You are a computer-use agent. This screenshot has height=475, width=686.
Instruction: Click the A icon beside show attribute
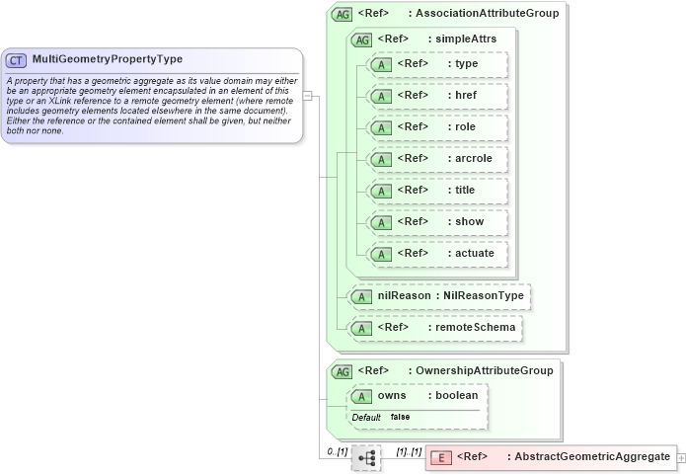point(381,222)
